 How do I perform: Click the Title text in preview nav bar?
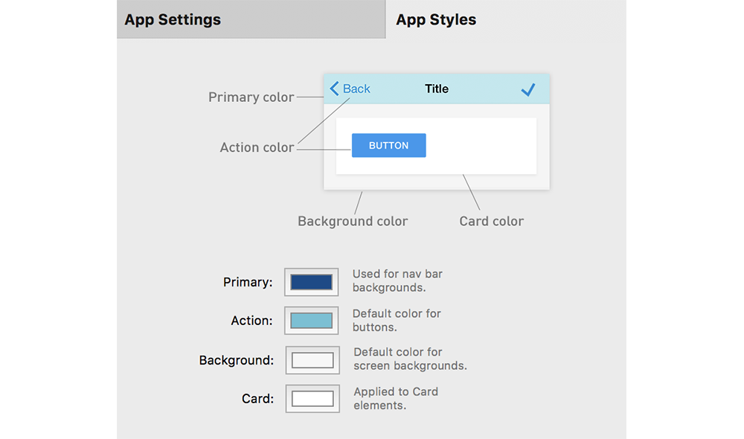click(437, 89)
